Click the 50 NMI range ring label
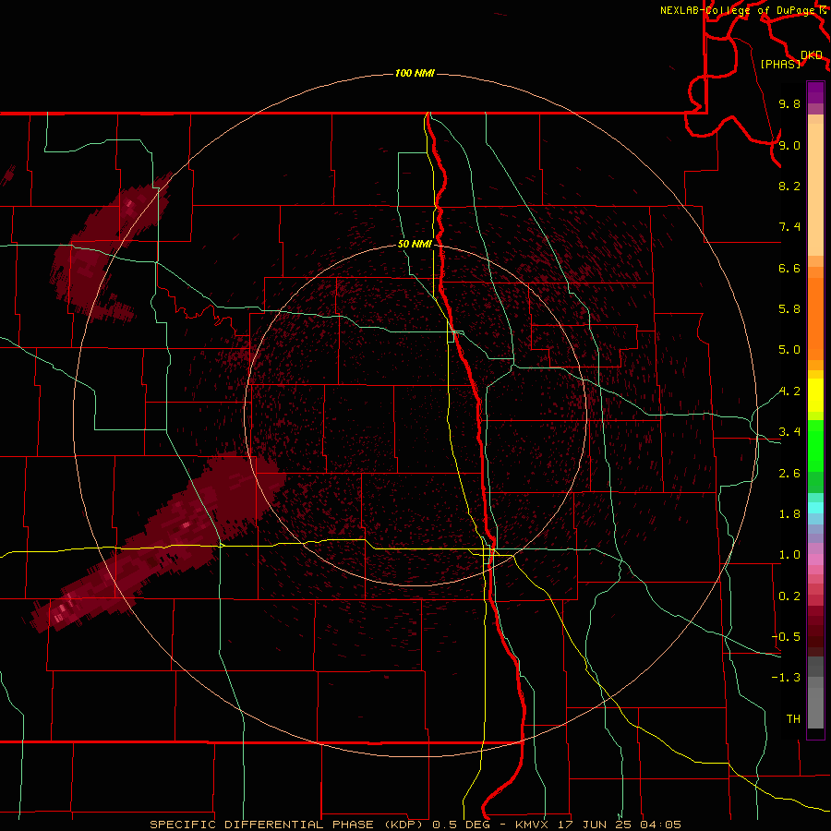This screenshot has width=831, height=831. tap(415, 244)
